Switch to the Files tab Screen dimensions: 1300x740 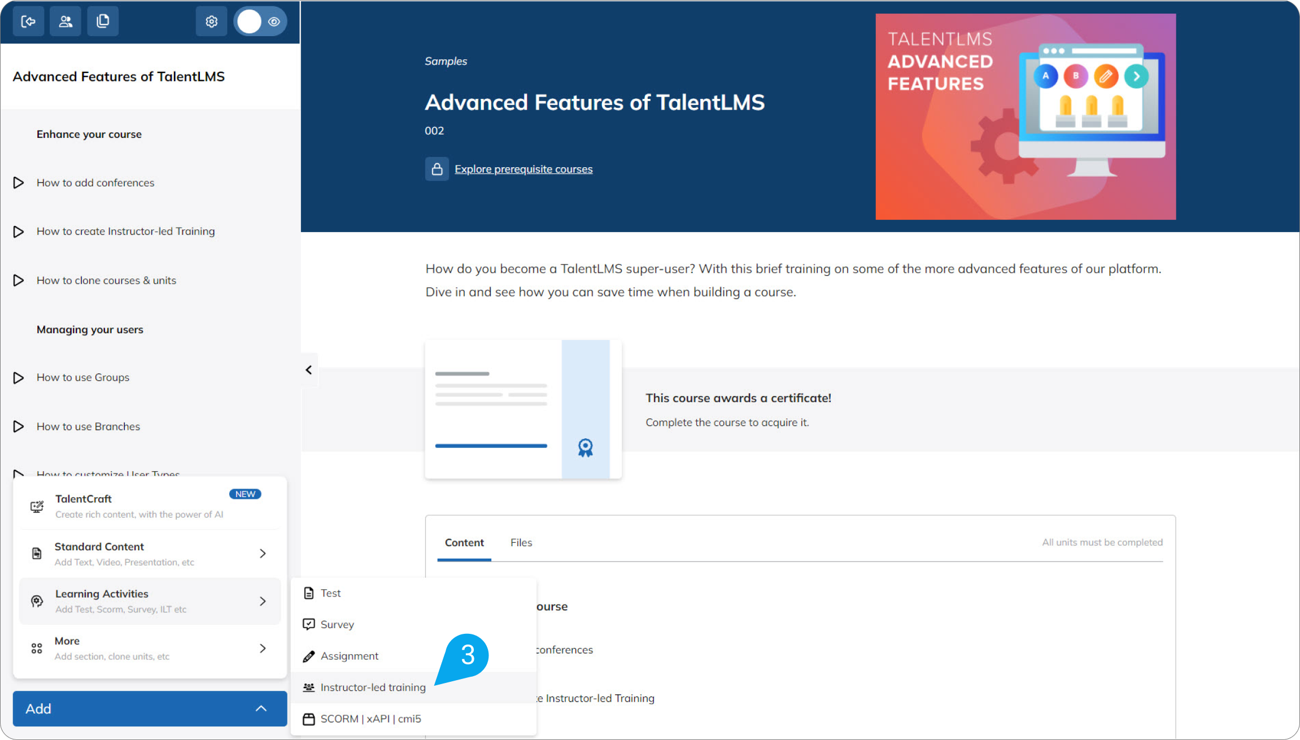point(521,542)
